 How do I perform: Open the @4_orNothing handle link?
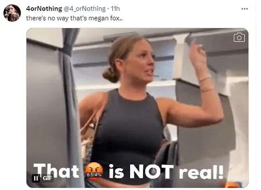click(84, 9)
